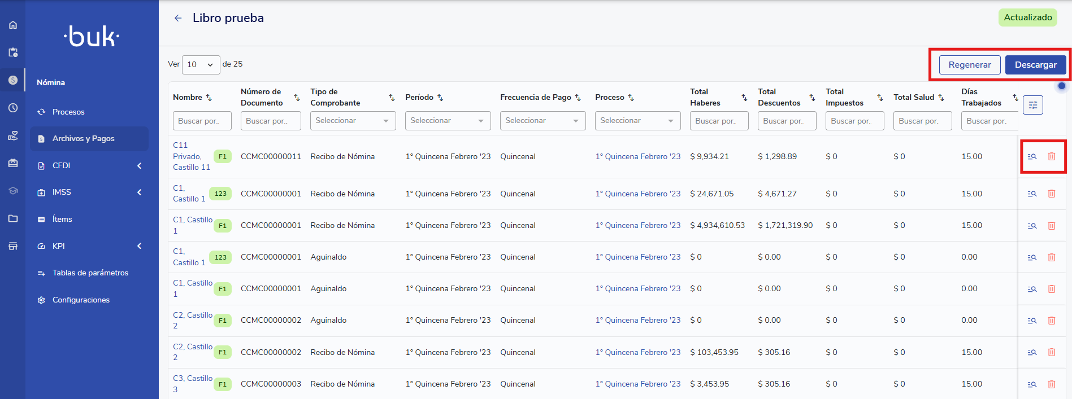Open the rows-per-page dropdown showing 10
This screenshot has height=399, width=1072.
coord(201,64)
